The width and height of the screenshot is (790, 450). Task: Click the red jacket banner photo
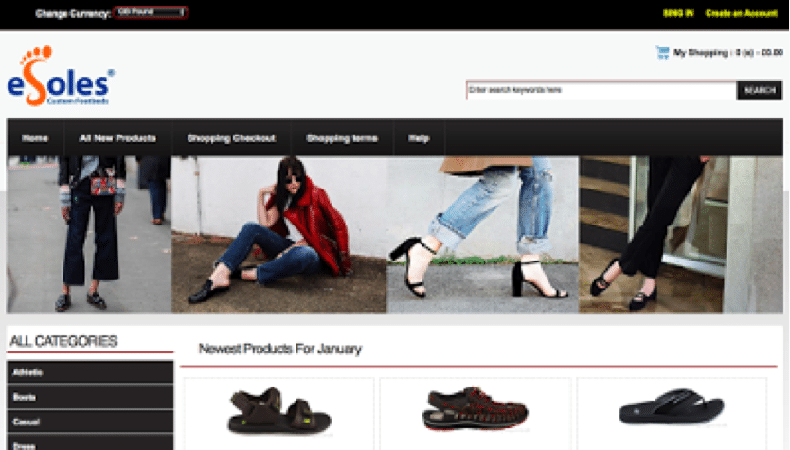(x=279, y=234)
